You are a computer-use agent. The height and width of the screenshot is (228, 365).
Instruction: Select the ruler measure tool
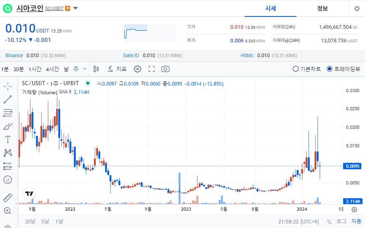click(x=8, y=198)
